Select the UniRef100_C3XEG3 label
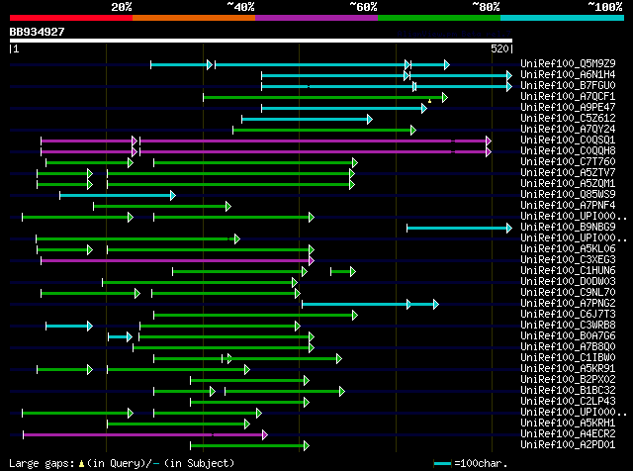This screenshot has width=633, height=471. click(568, 259)
